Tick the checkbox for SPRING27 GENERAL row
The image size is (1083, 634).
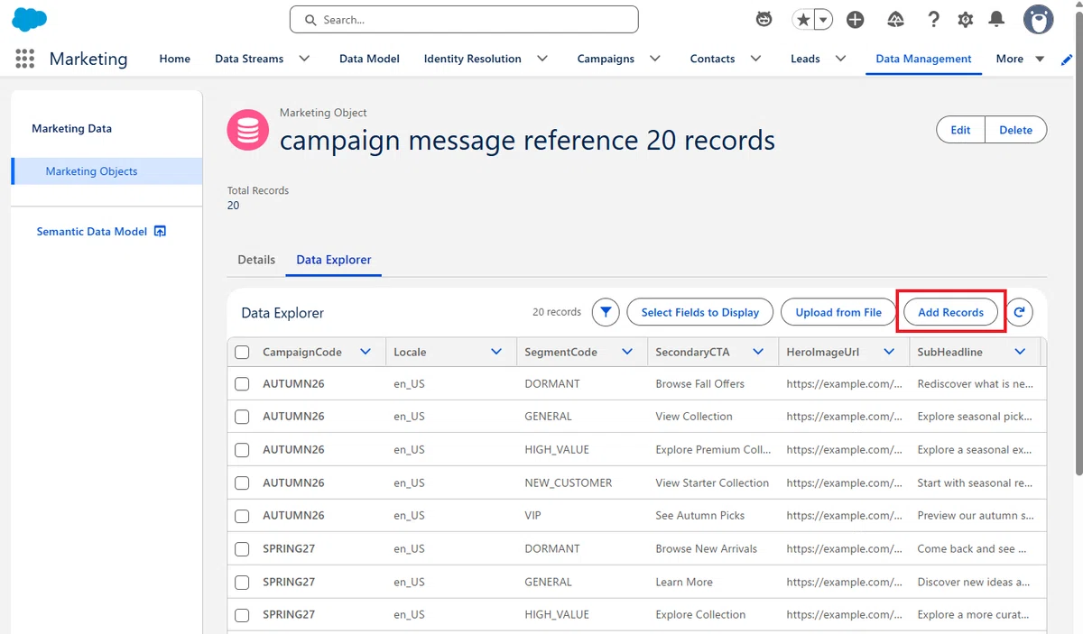pyautogui.click(x=242, y=582)
